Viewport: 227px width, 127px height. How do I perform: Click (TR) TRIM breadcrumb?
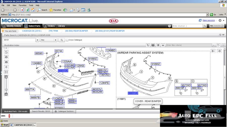[x=53, y=31]
